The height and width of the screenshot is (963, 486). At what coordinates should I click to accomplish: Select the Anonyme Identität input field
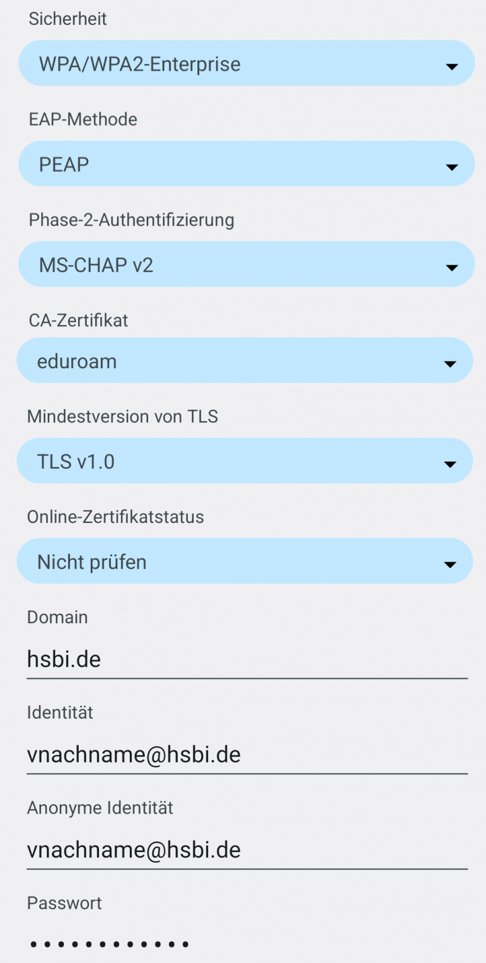point(247,850)
